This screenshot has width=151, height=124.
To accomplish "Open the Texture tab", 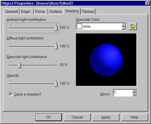I will 87,11.
